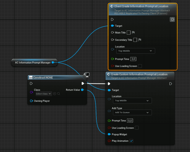Viewport: 190px width, 152px height.
Task: Open localization flag beside Secondary Title
Action: (140, 40)
